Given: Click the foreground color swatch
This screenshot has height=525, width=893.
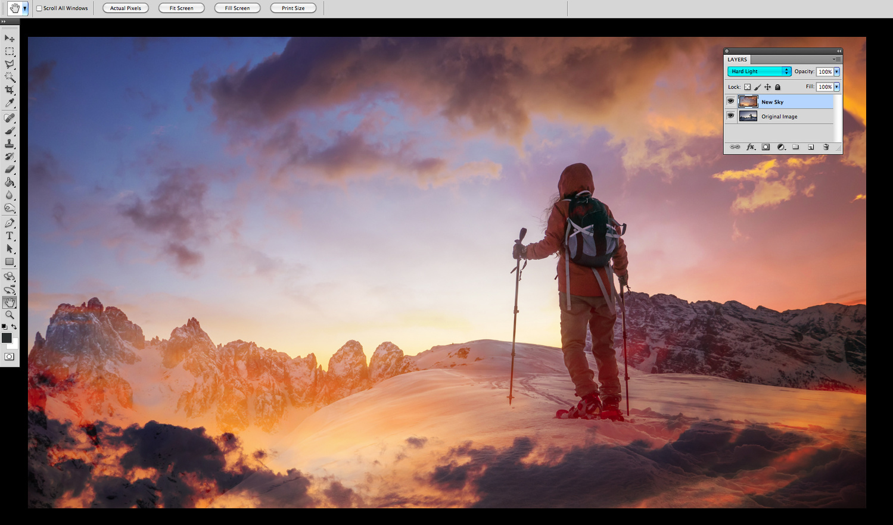Looking at the screenshot, I should tap(7, 338).
